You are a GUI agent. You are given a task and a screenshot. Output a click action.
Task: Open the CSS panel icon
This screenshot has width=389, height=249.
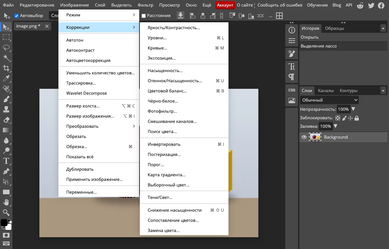[292, 90]
